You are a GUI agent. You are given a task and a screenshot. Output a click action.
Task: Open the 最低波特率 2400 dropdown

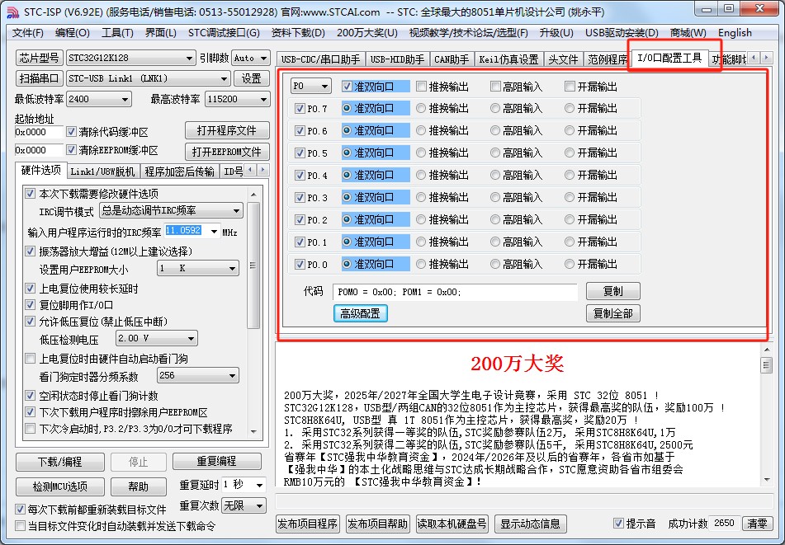[125, 100]
